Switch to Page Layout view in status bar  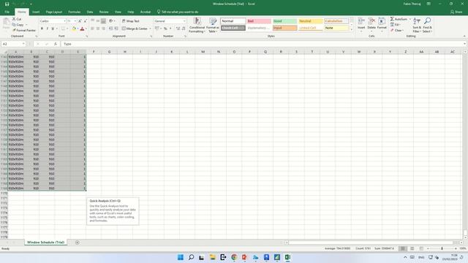(412, 248)
